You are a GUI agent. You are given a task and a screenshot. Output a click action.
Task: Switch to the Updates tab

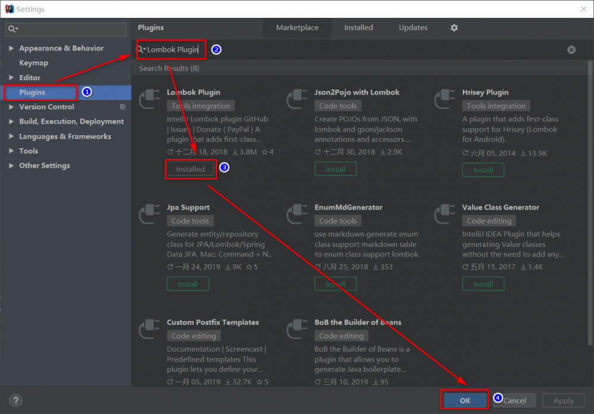[x=413, y=28]
